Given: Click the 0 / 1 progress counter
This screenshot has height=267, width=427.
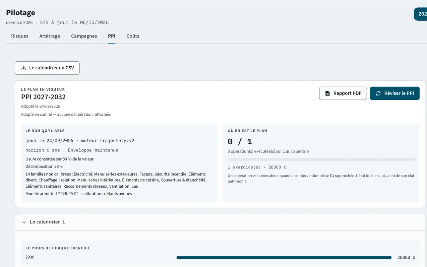Looking at the screenshot, I should (x=240, y=142).
